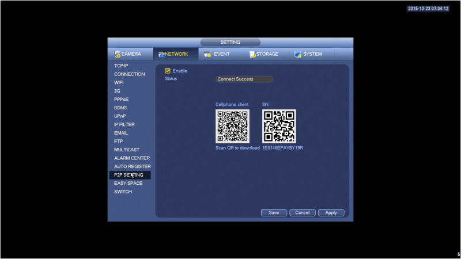The image size is (461, 259).
Task: Open the EMAIL settings entry
Action: pyautogui.click(x=121, y=133)
